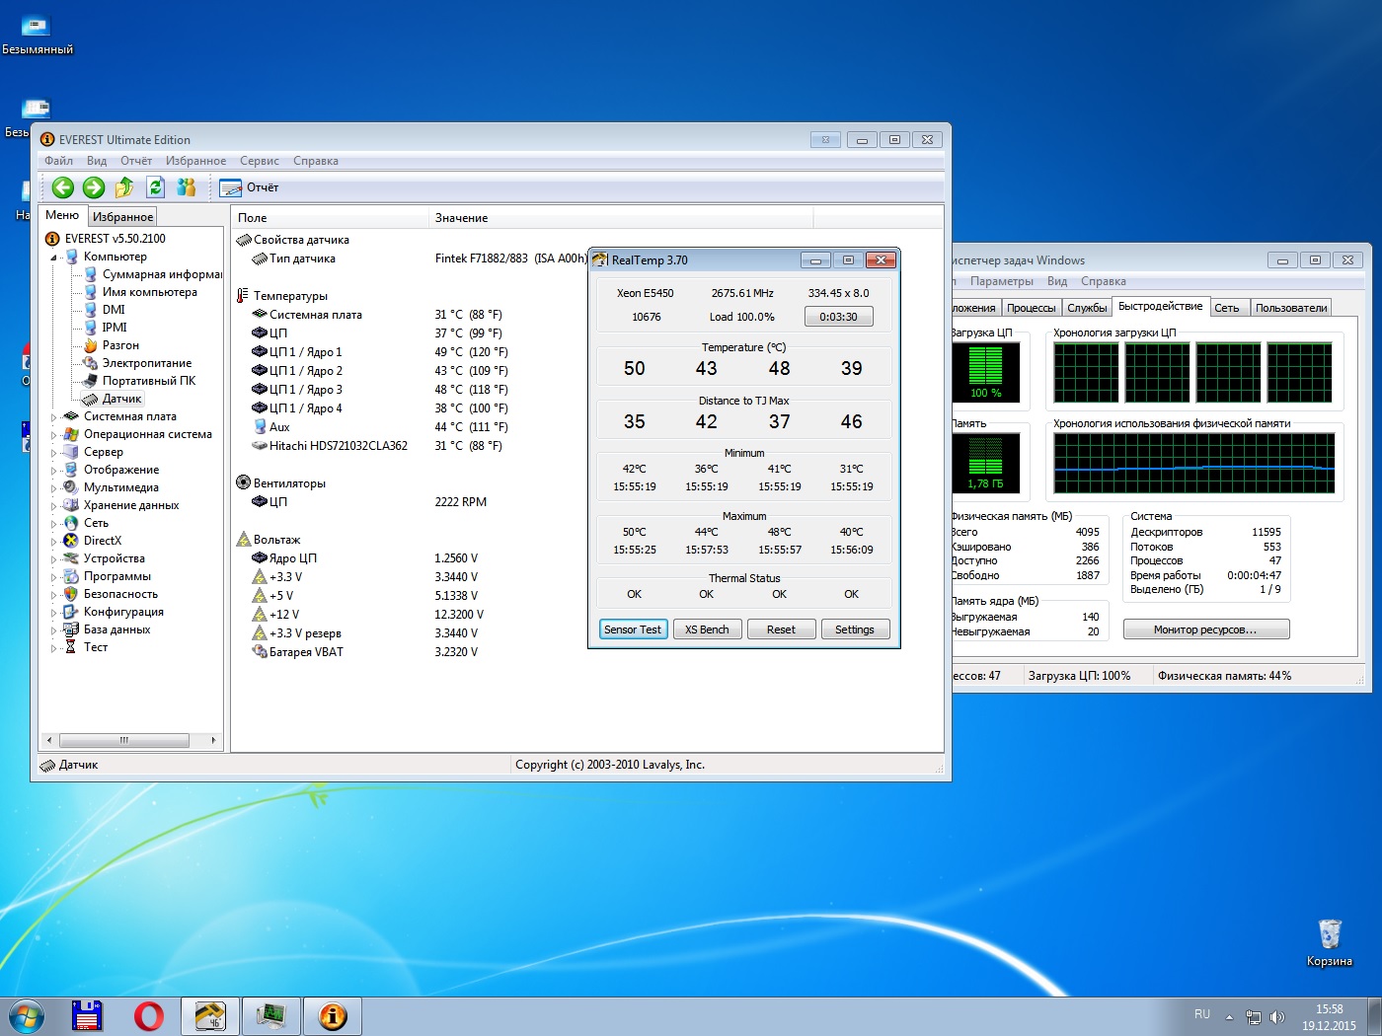1382x1036 pixels.
Task: Open the Opera browser from the taskbar
Action: click(x=149, y=1015)
